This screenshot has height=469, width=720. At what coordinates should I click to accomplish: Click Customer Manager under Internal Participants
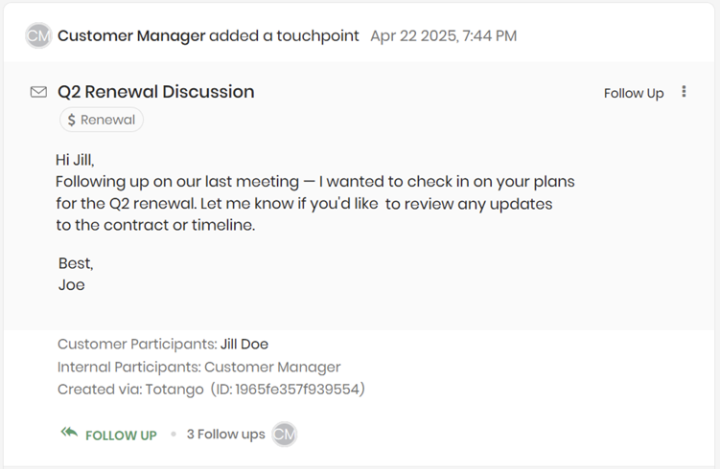[x=272, y=367]
